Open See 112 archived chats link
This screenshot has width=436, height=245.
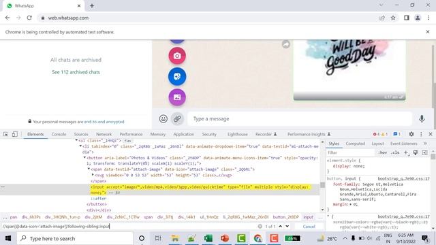click(76, 72)
